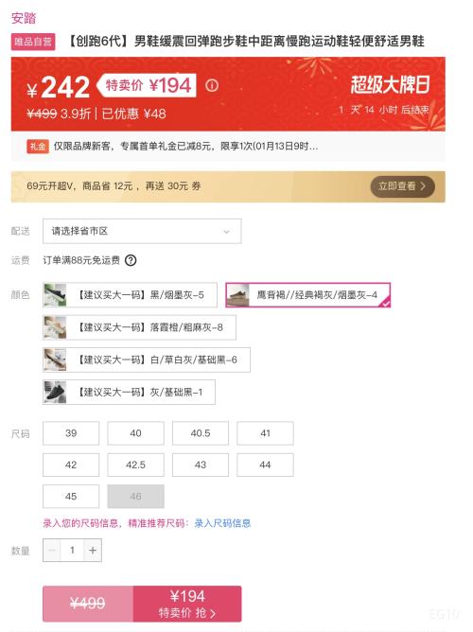Open the 请选择省市区 delivery region dropdown
The width and height of the screenshot is (473, 632).
(x=142, y=231)
